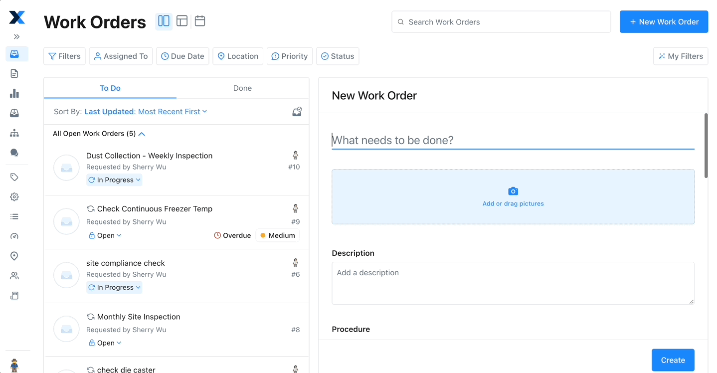The image size is (717, 373).
Task: Open the document page icon in the sidebar
Action: (14, 74)
